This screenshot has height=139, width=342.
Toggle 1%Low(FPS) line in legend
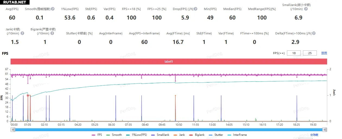(x=137, y=135)
